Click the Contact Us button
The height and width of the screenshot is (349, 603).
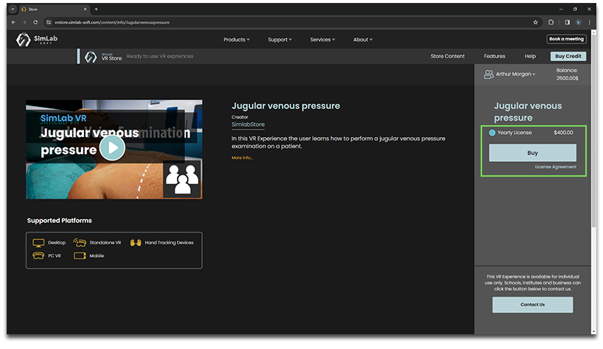click(x=532, y=305)
